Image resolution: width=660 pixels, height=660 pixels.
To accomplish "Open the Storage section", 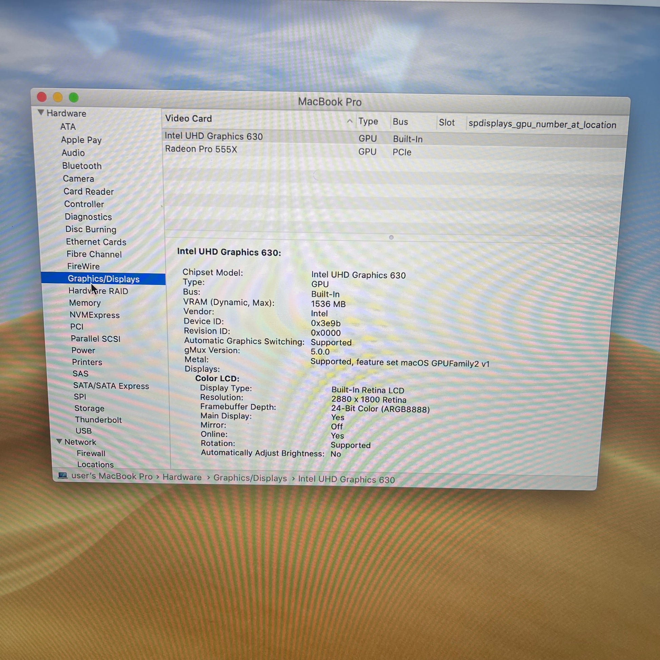I will [x=90, y=408].
